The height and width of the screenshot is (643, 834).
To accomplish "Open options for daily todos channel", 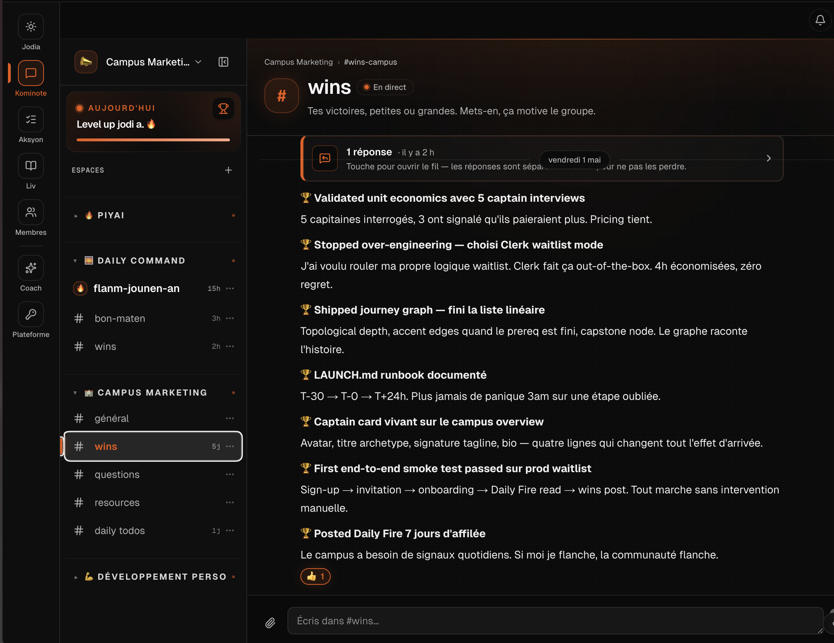I will (230, 530).
